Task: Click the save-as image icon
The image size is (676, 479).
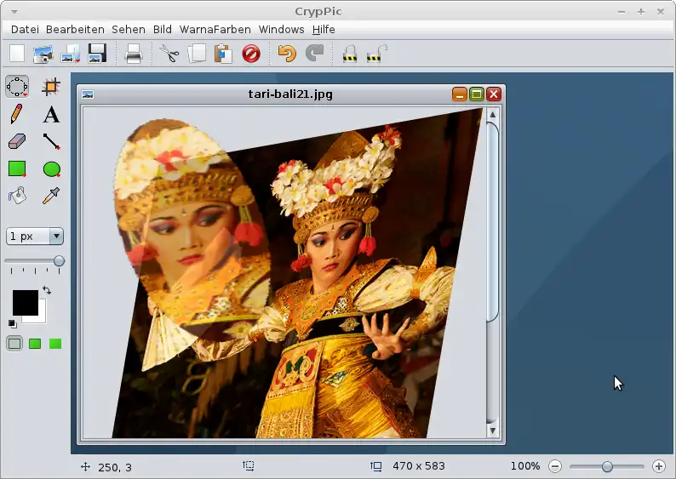Action: point(71,54)
